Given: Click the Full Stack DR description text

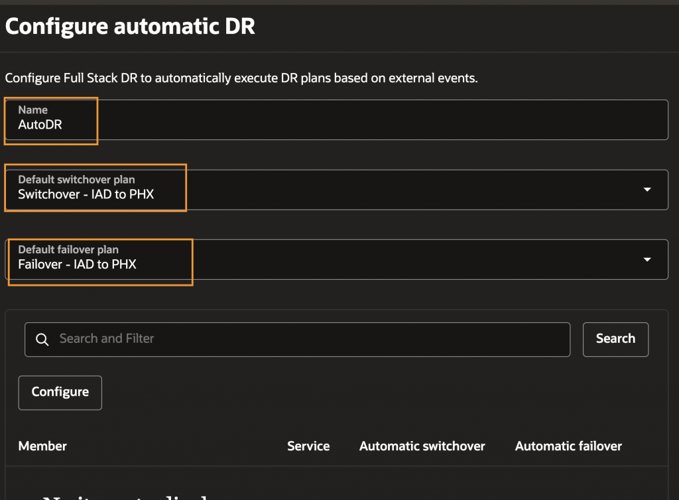Looking at the screenshot, I should point(241,78).
